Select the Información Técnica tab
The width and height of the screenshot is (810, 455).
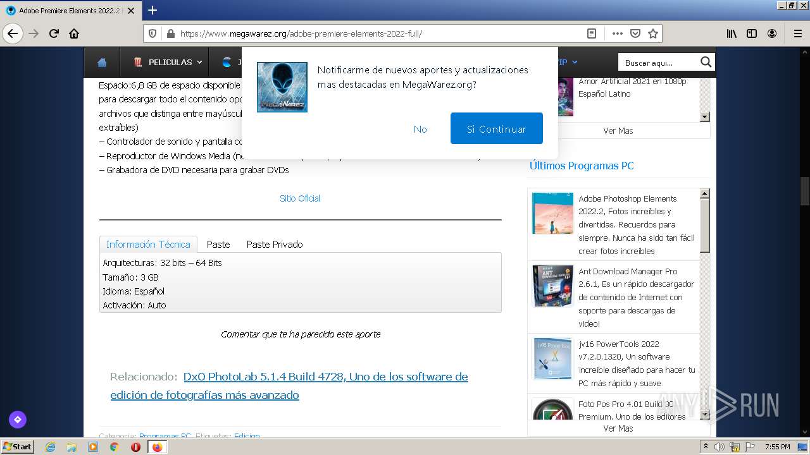click(148, 244)
